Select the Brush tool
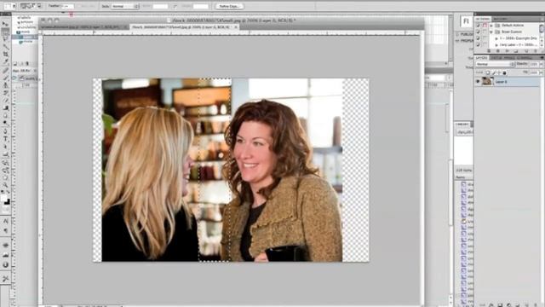This screenshot has width=545, height=307. (x=5, y=78)
